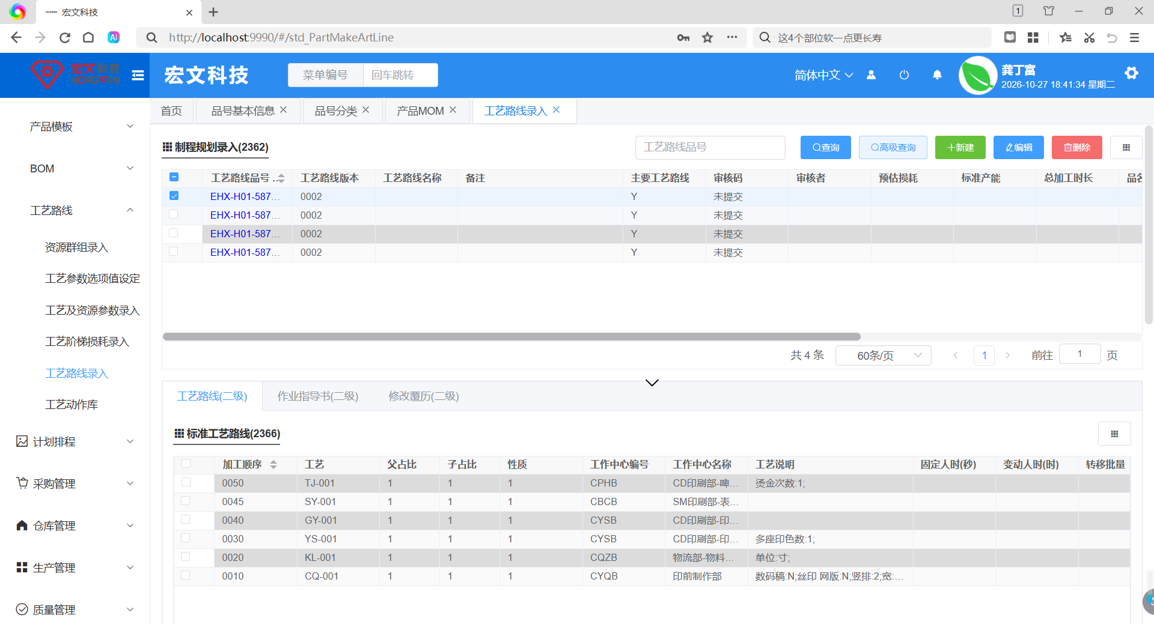Open the 简体中文 language dropdown
1154x624 pixels.
point(823,75)
